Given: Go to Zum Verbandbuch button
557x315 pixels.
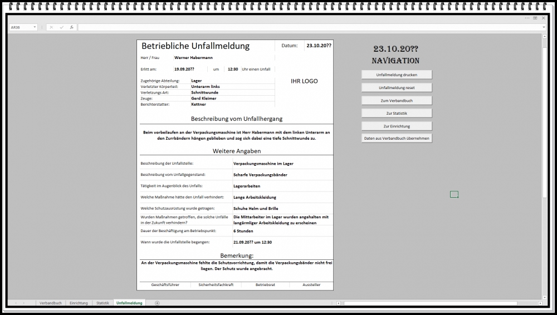Looking at the screenshot, I should (x=397, y=101).
